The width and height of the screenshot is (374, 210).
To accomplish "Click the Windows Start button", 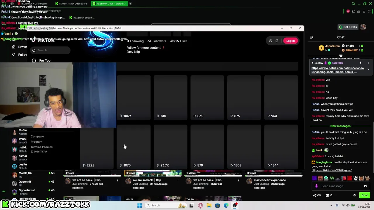I will [x=139, y=205].
